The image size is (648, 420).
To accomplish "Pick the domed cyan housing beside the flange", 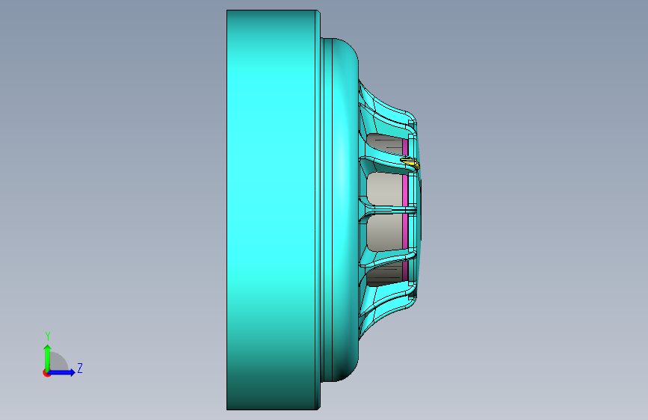I will point(341,210).
